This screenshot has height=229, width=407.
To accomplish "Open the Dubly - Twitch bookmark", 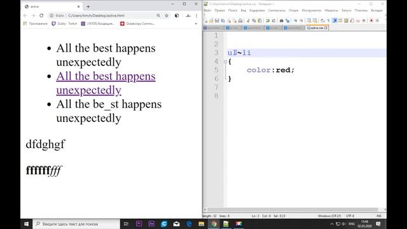I will coord(64,24).
